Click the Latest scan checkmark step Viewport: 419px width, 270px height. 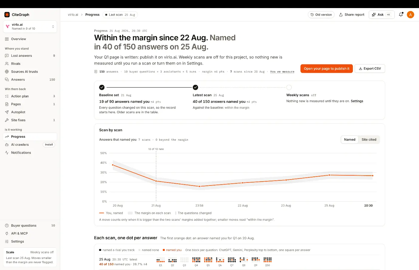pyautogui.click(x=195, y=88)
